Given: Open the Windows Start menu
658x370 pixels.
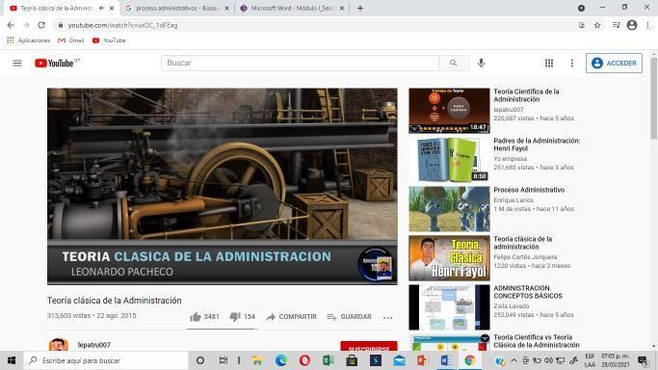Looking at the screenshot, I should coord(12,360).
